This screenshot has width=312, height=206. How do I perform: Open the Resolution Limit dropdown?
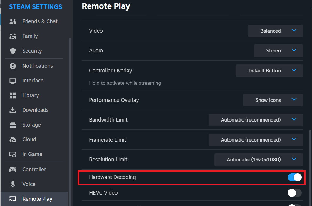coord(259,160)
